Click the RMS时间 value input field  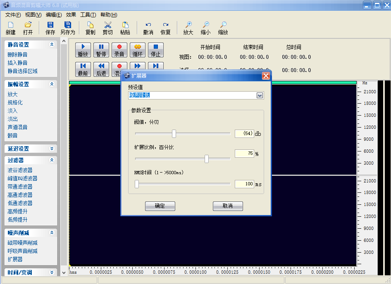coord(244,184)
